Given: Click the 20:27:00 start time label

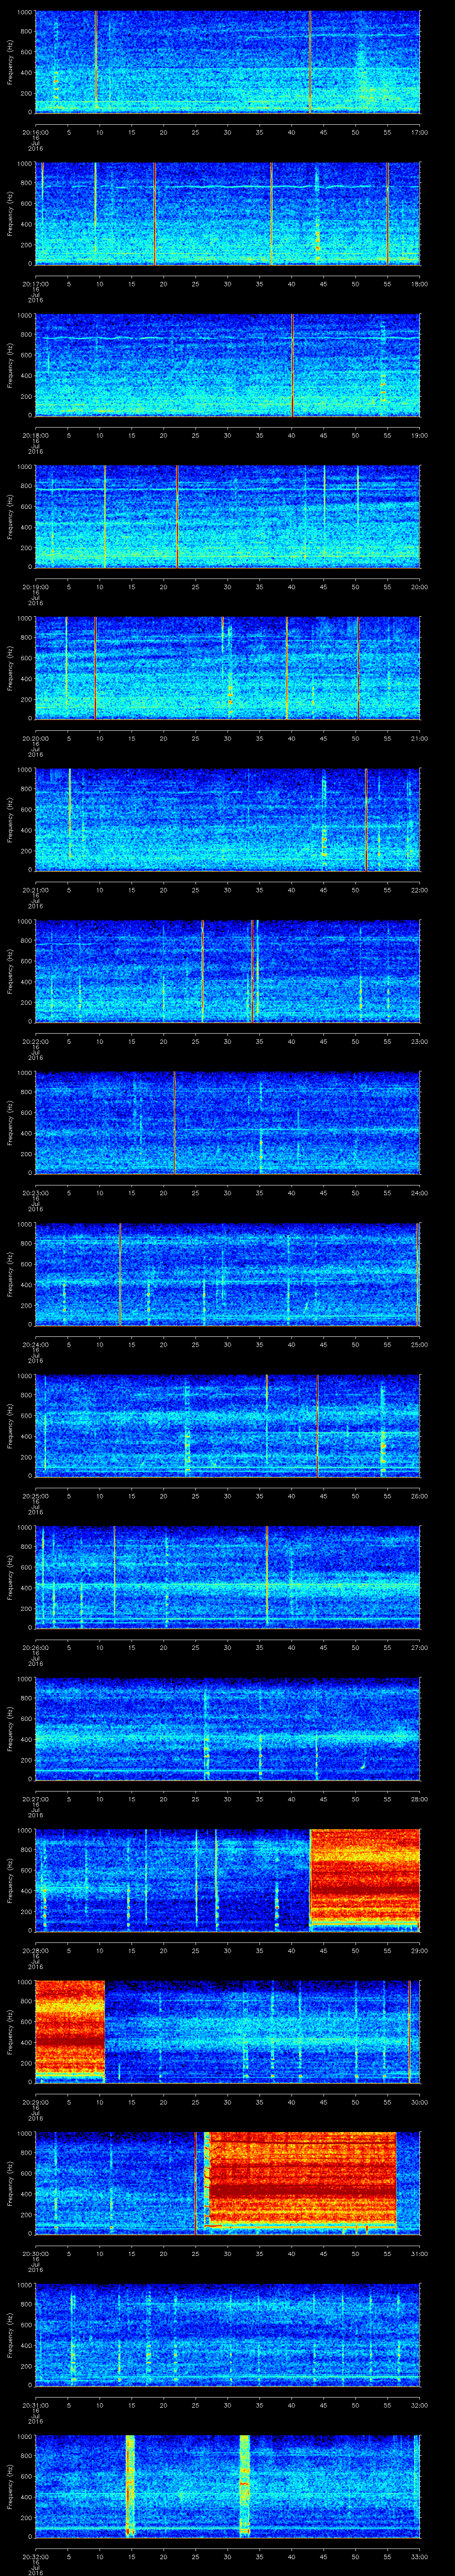Looking at the screenshot, I should point(35,1799).
